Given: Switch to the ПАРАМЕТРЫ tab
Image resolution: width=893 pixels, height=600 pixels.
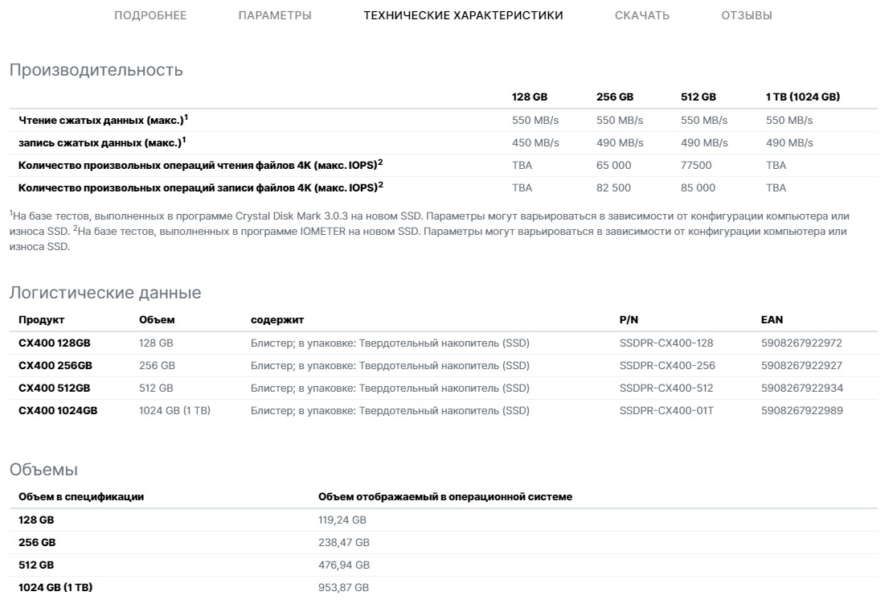Looking at the screenshot, I should point(275,15).
